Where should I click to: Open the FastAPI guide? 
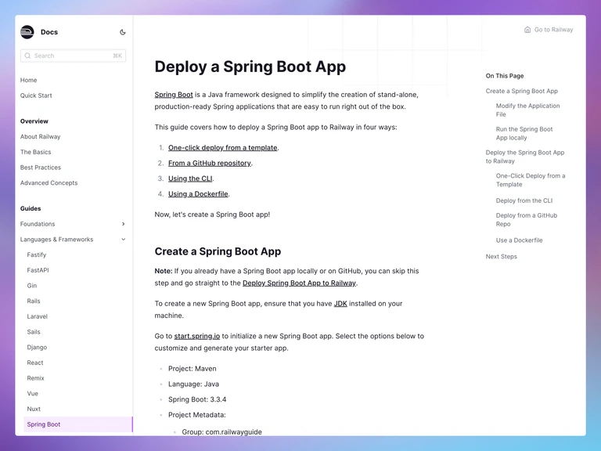pyautogui.click(x=38, y=270)
